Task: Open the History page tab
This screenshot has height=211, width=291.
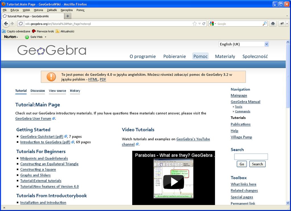Action: point(75,91)
